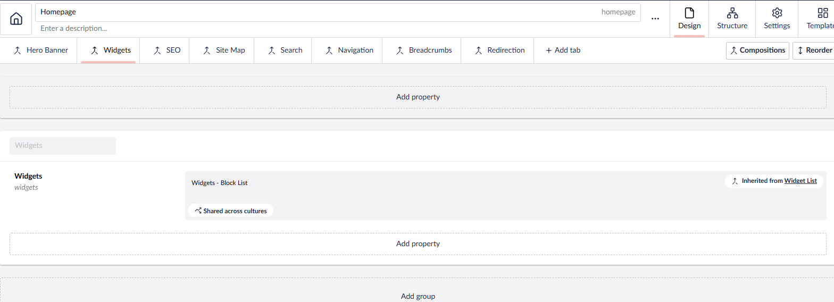The height and width of the screenshot is (302, 834).
Task: Click the Compositions button
Action: pyautogui.click(x=757, y=51)
